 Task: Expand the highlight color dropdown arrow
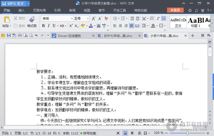87,26
